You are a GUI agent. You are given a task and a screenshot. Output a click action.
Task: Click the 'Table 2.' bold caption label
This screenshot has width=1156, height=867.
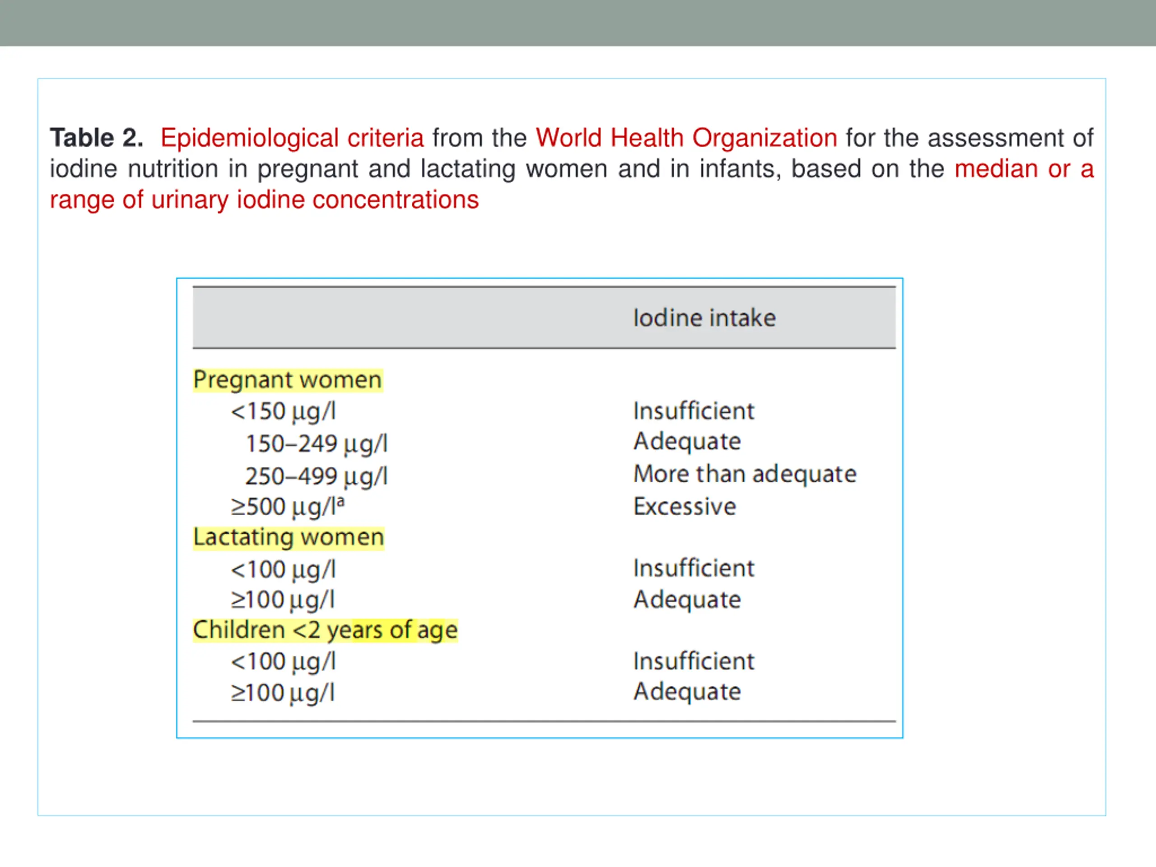[97, 138]
